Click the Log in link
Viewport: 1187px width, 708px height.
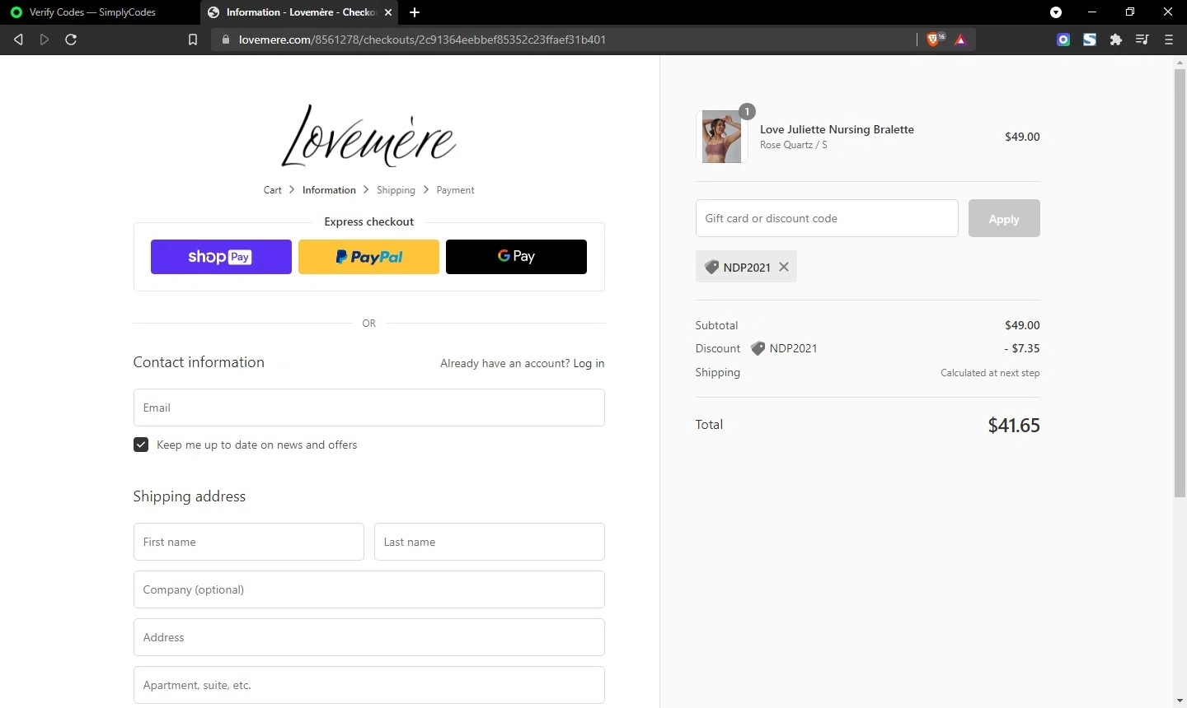[x=589, y=363]
